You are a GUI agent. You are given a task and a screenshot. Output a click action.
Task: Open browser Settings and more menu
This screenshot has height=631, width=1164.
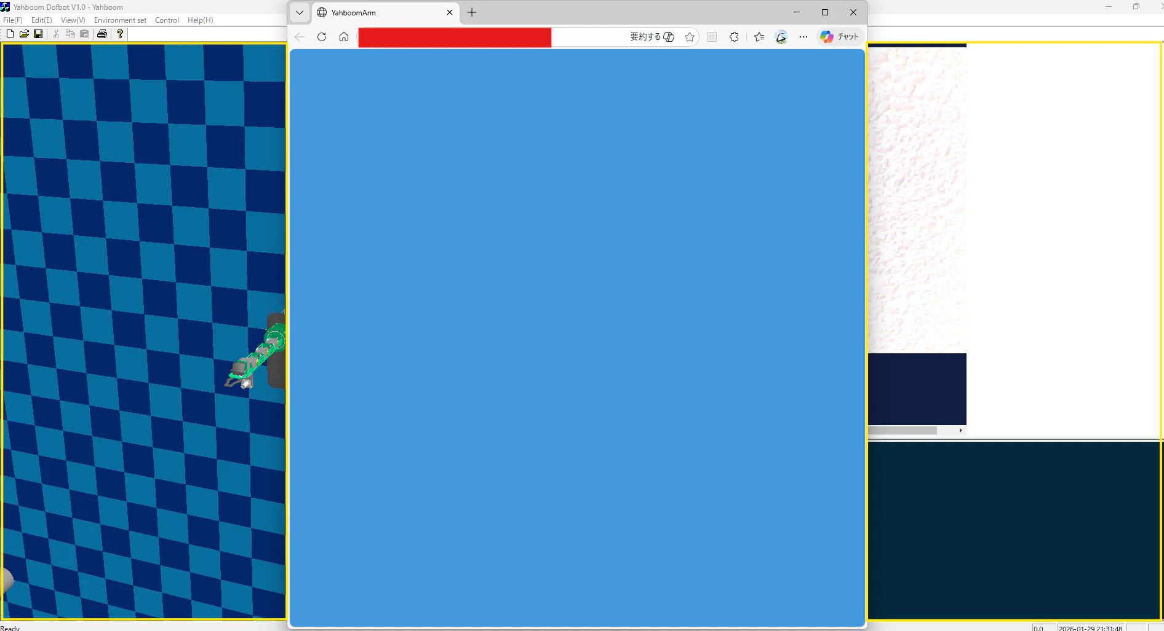[803, 37]
